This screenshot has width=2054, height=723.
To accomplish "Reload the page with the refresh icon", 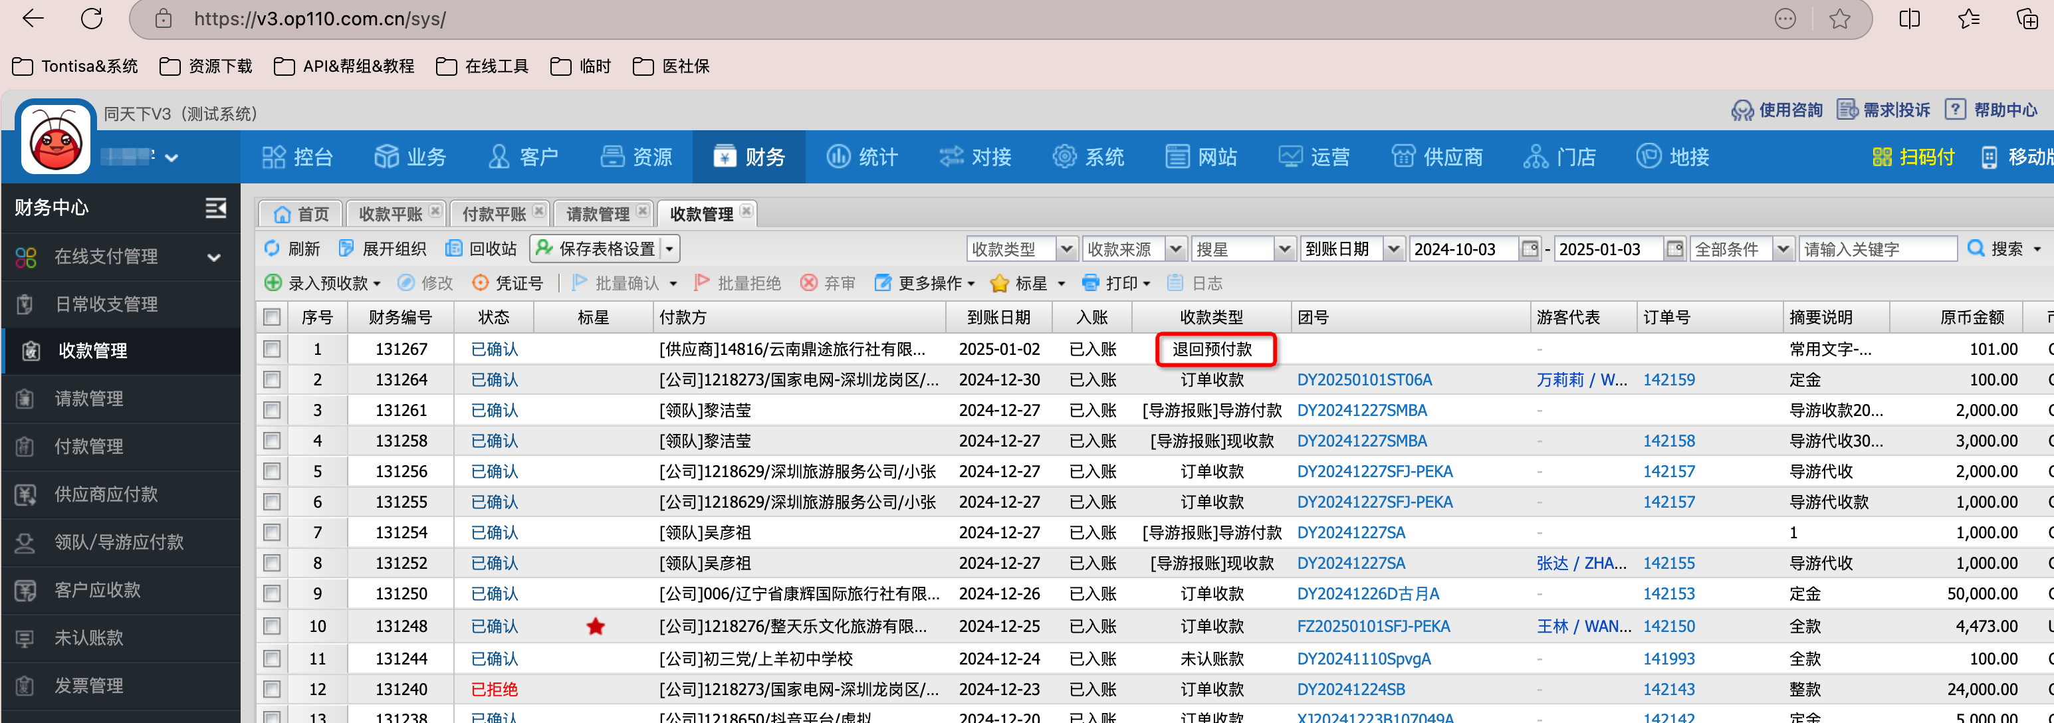I will [x=92, y=19].
